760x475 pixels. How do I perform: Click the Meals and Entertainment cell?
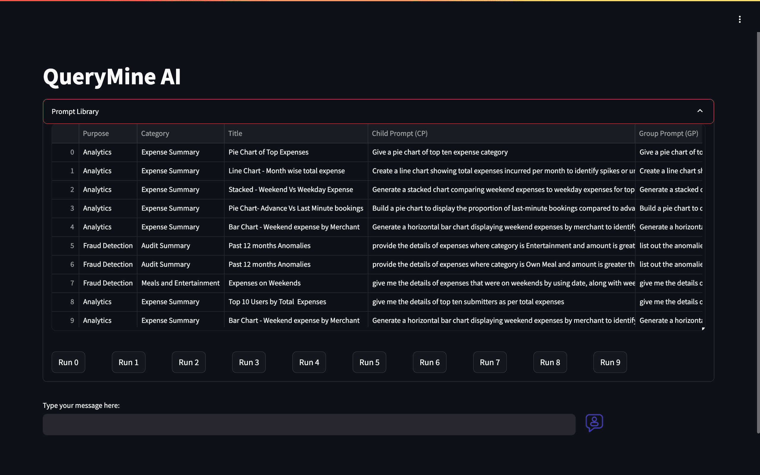click(x=180, y=283)
